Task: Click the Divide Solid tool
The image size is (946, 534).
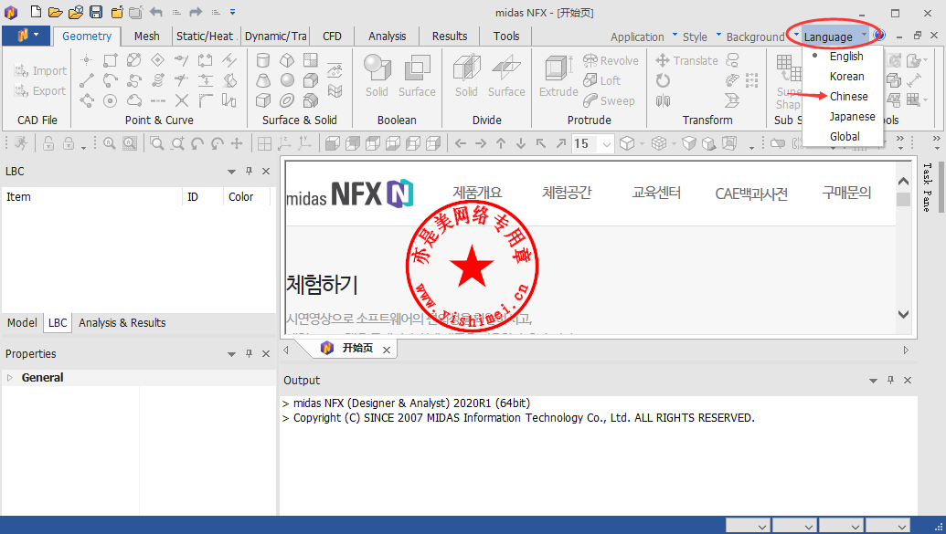Action: tap(466, 76)
